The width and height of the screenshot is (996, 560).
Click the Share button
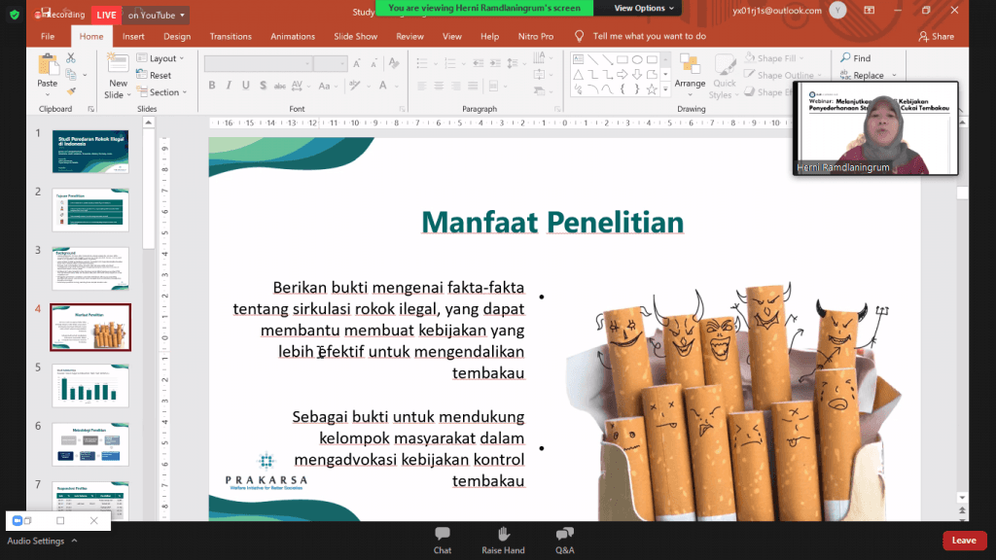click(937, 36)
